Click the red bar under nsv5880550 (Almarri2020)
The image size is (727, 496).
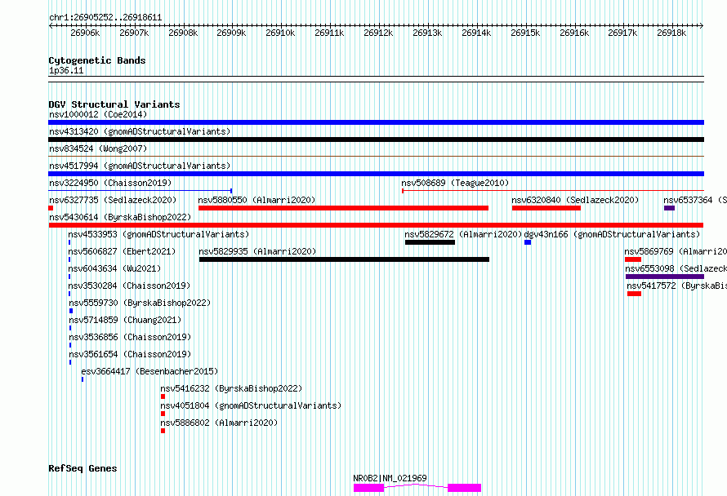click(343, 208)
